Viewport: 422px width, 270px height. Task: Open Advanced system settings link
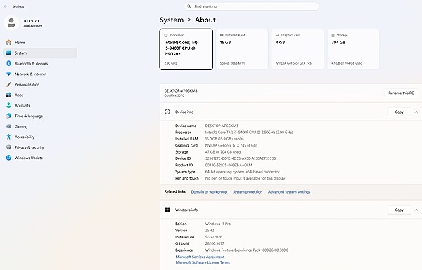pos(289,192)
